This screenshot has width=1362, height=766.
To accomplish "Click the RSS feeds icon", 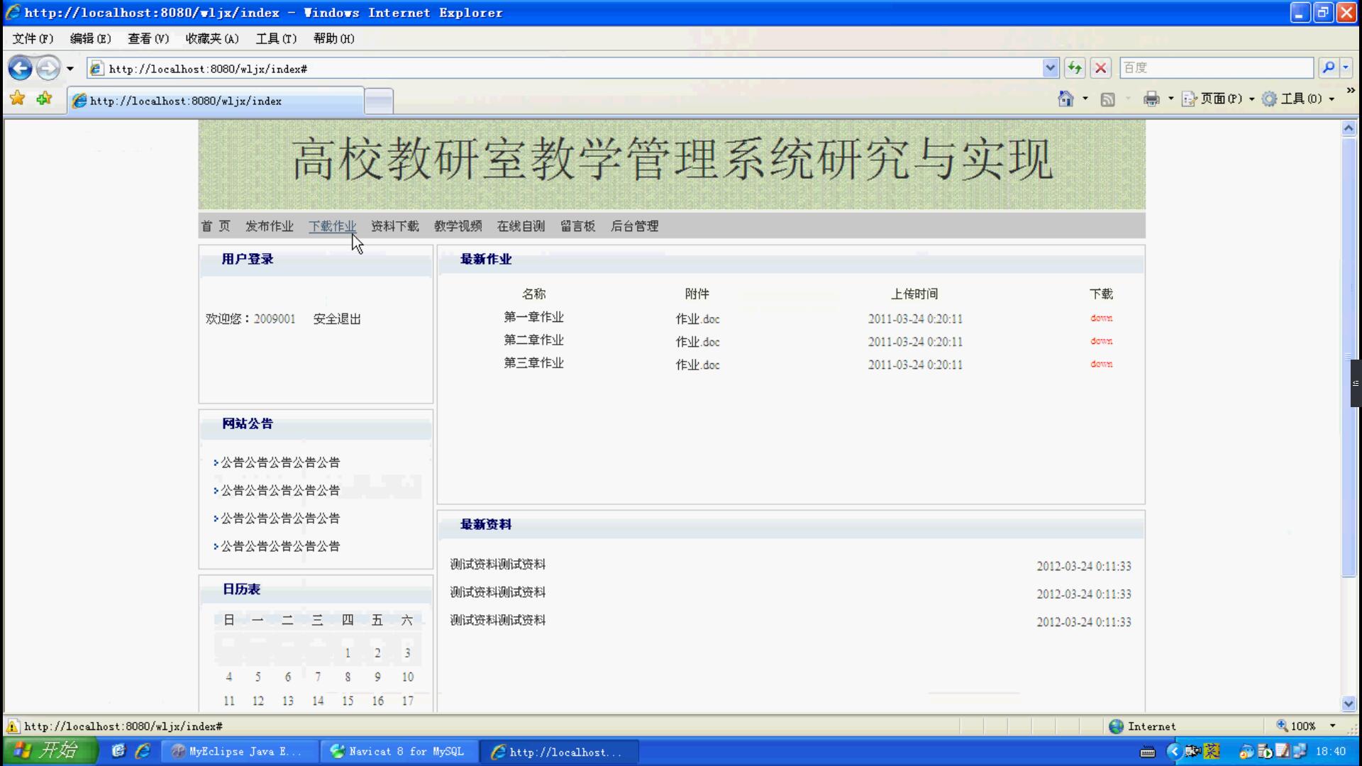I will (x=1107, y=99).
